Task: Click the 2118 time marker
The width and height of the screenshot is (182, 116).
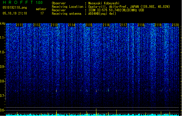Action: pyautogui.click(x=141, y=25)
